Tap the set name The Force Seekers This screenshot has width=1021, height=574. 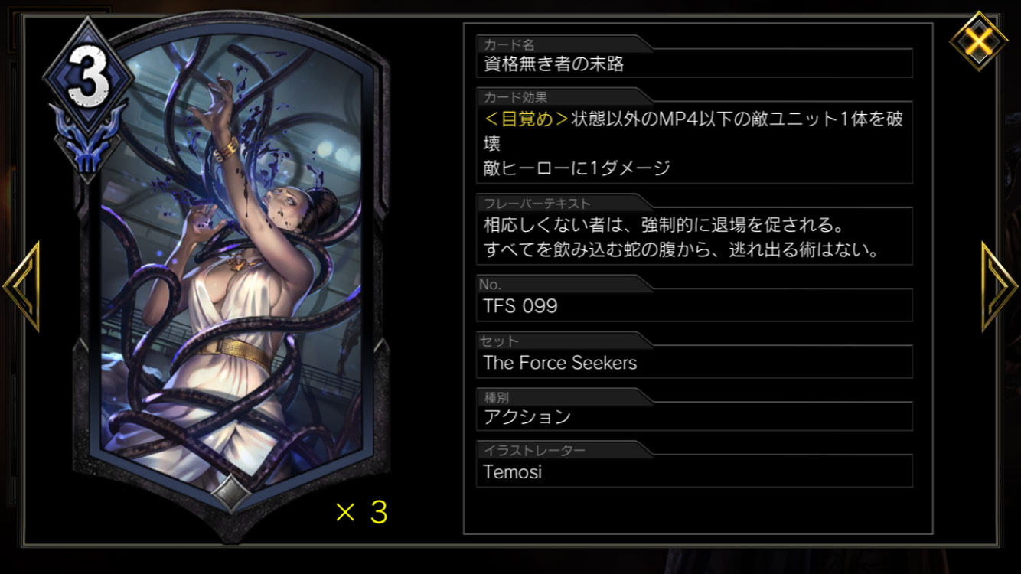[559, 363]
